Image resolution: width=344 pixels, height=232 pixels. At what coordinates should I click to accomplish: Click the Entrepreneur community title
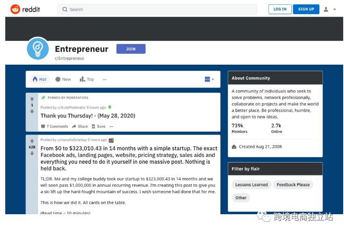point(81,49)
